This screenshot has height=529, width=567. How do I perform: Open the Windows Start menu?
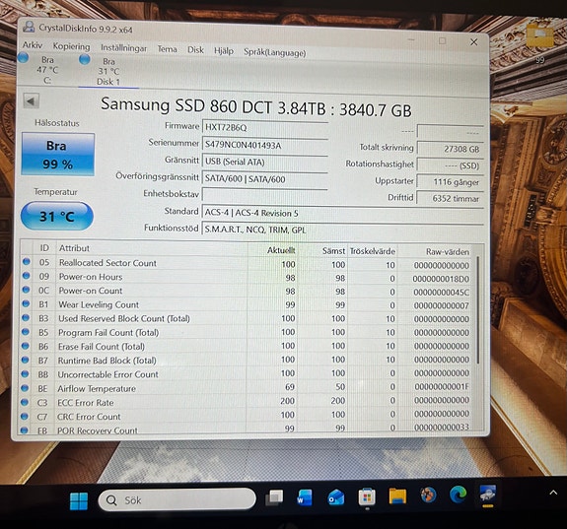click(x=79, y=500)
